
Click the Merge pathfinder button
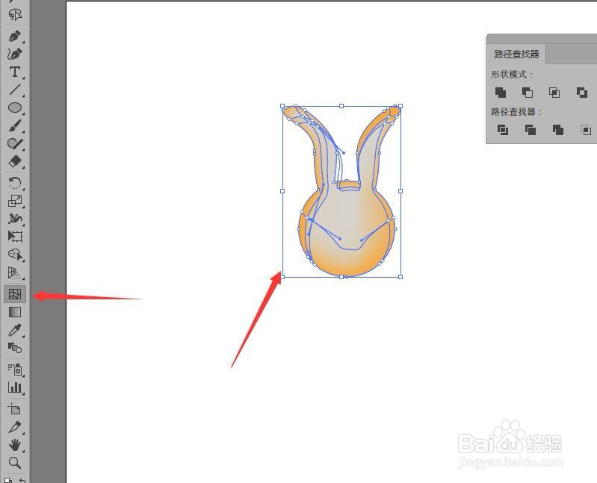pos(558,130)
